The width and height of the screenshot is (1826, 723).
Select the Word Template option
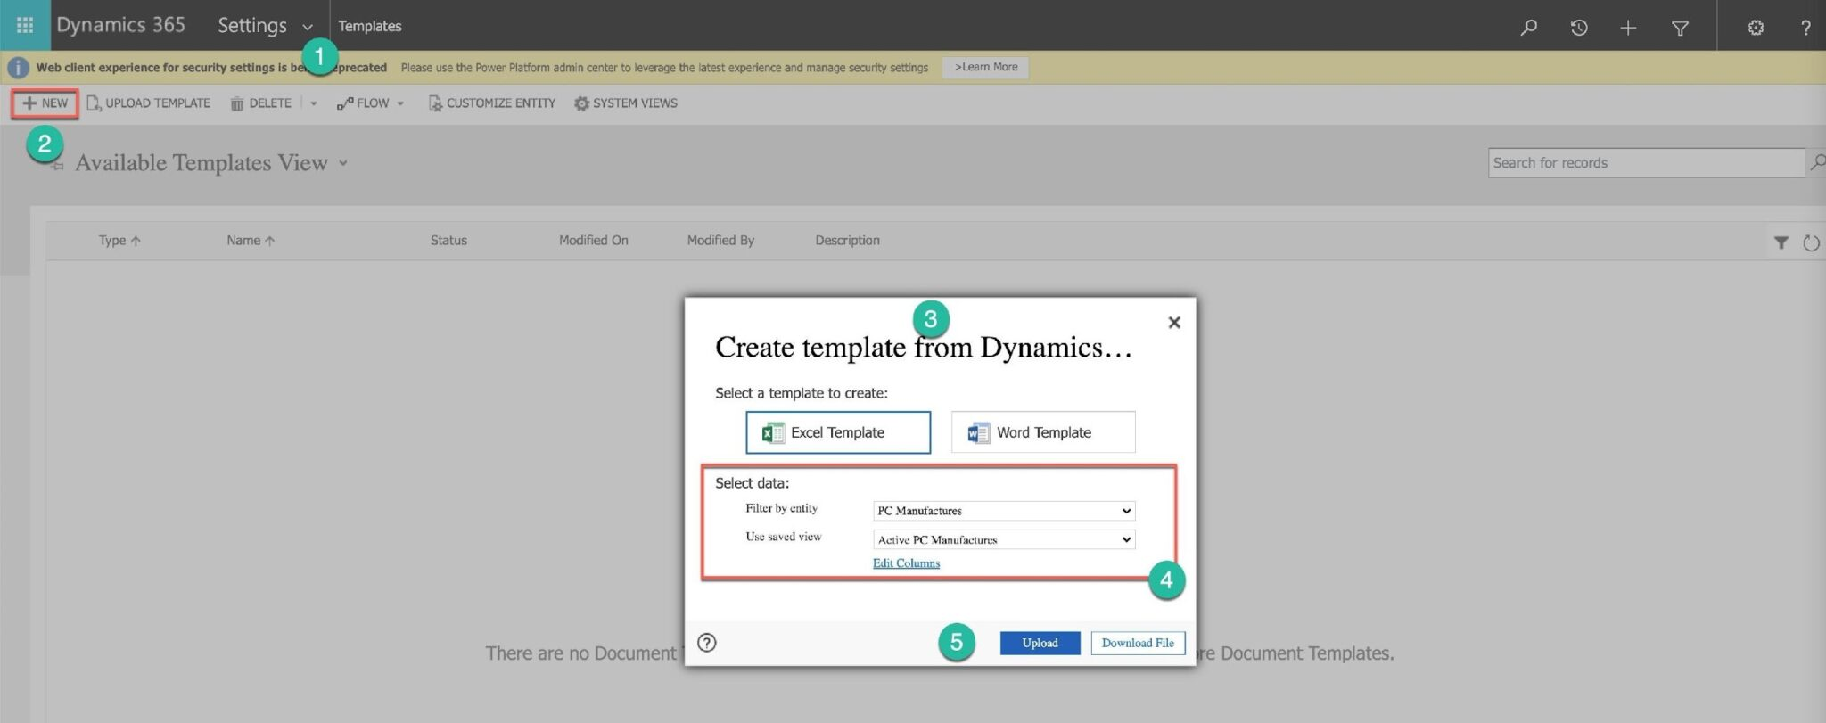click(1043, 432)
